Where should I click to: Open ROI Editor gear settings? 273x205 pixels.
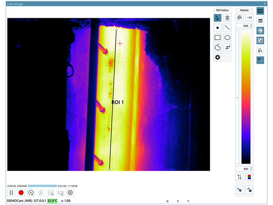tap(217, 57)
